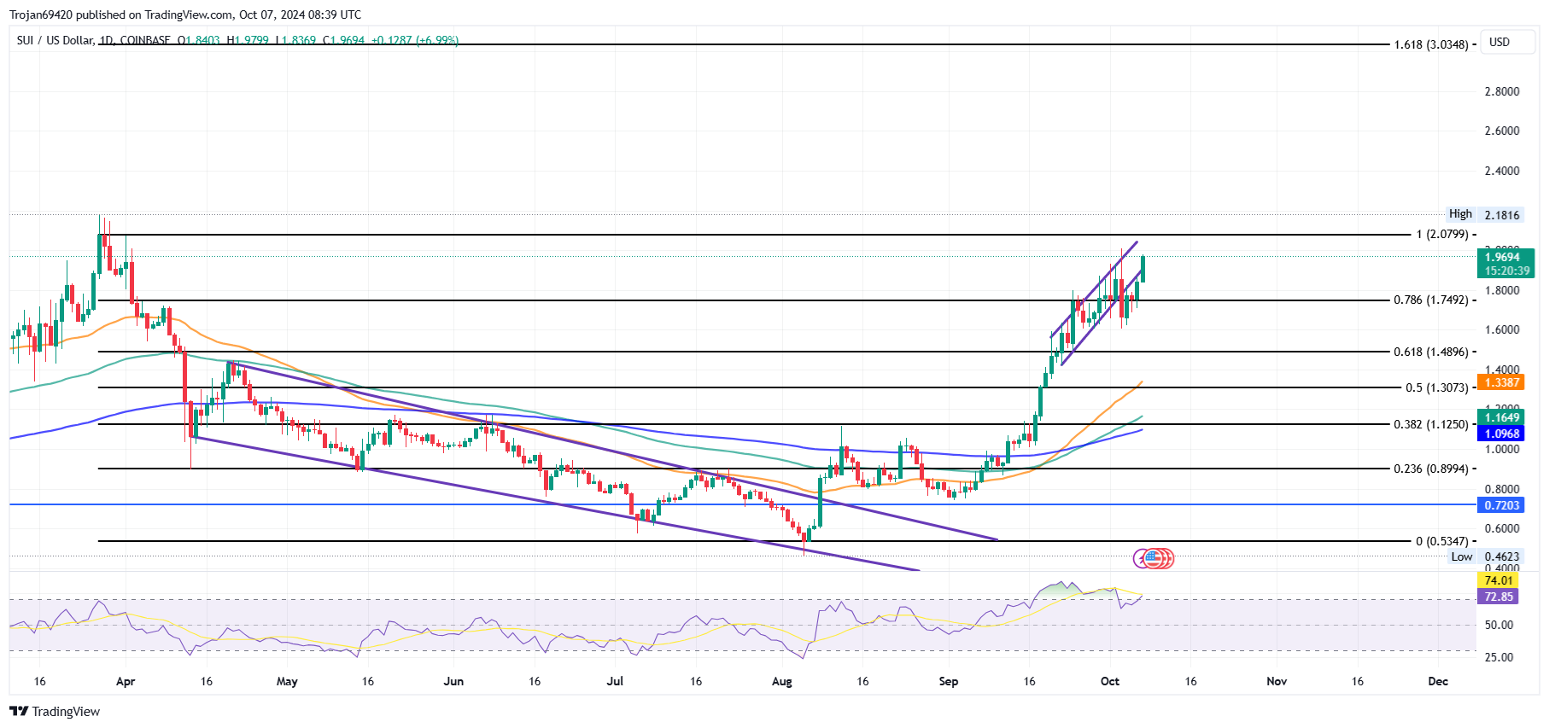1549x728 pixels.
Task: Click the Jun label on time axis
Action: (453, 681)
